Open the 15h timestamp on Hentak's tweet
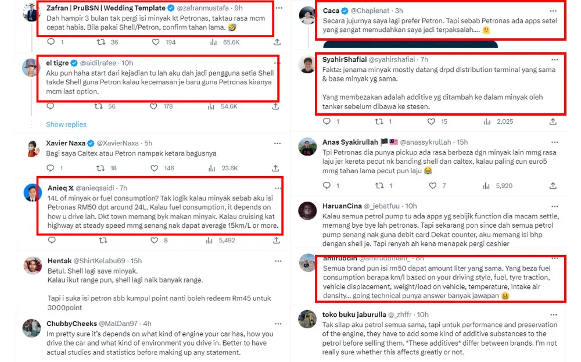This screenshot has height=362, width=581. 137,261
